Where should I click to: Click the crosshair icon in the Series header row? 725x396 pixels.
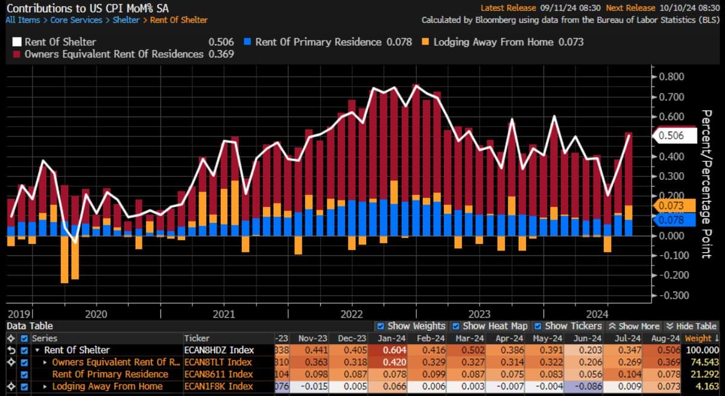10,339
